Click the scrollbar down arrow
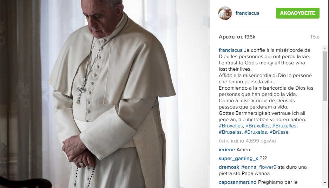 325,183
